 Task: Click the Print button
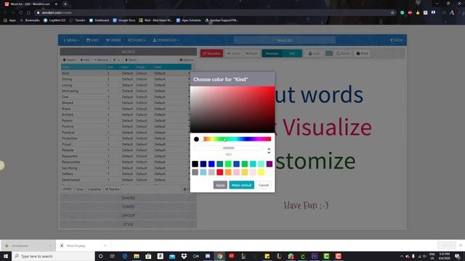tap(362, 54)
